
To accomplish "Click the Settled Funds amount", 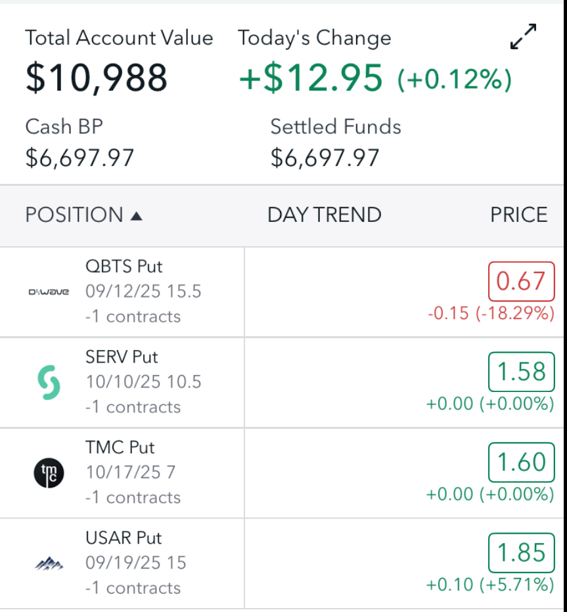I will click(x=325, y=158).
